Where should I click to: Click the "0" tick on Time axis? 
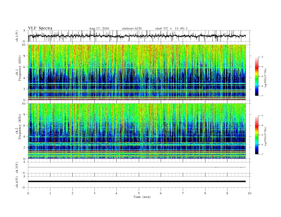[x=28, y=193]
